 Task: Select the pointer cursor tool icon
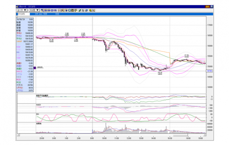pyautogui.click(x=83, y=10)
